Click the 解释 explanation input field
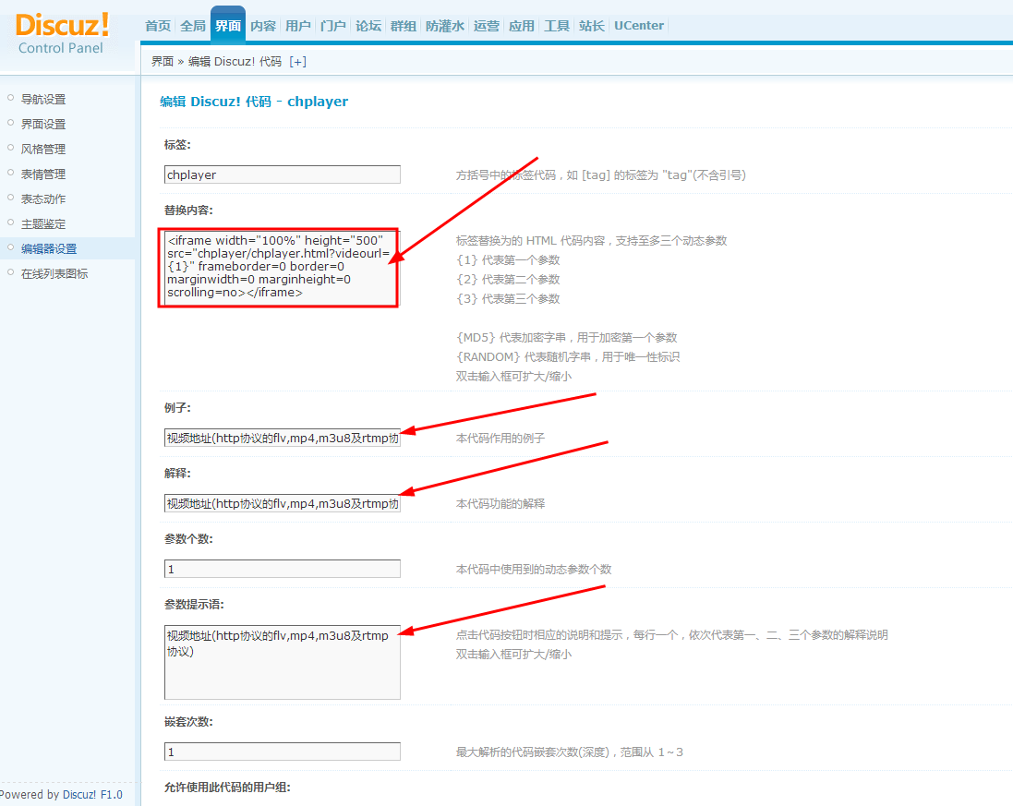1013x806 pixels. click(283, 503)
